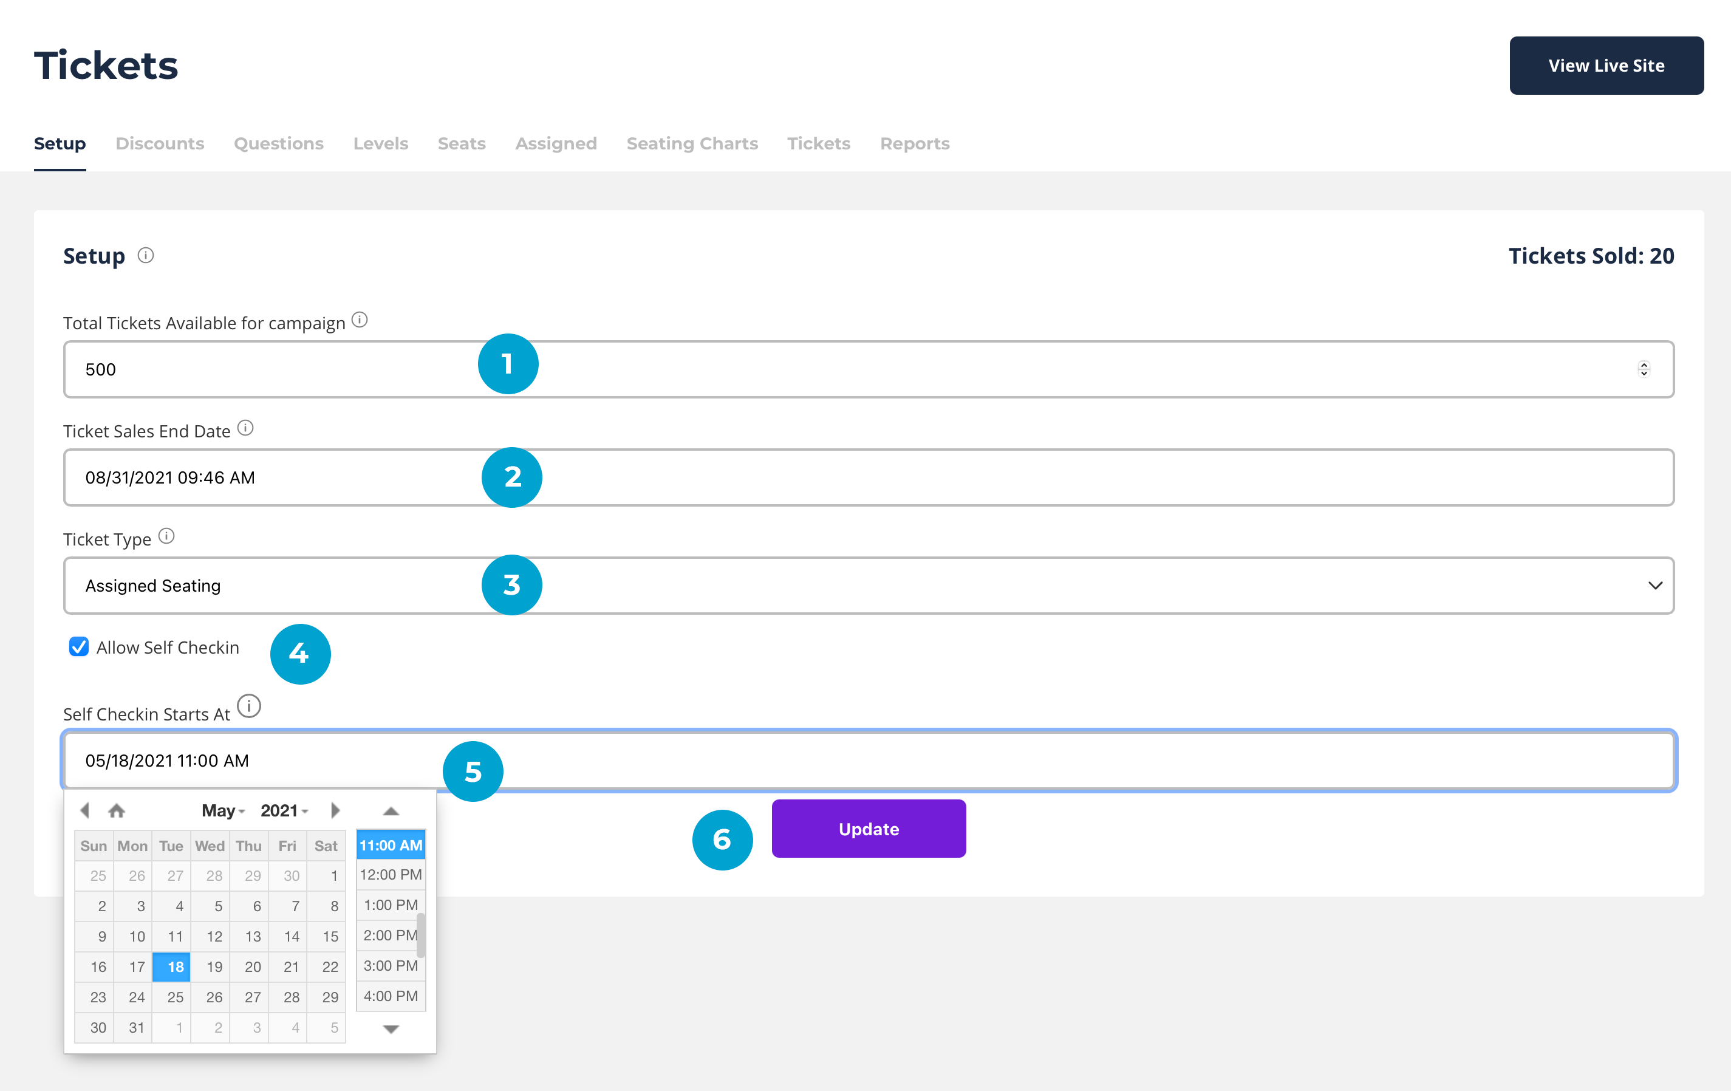
Task: Go to previous month in calendar
Action: tap(85, 810)
